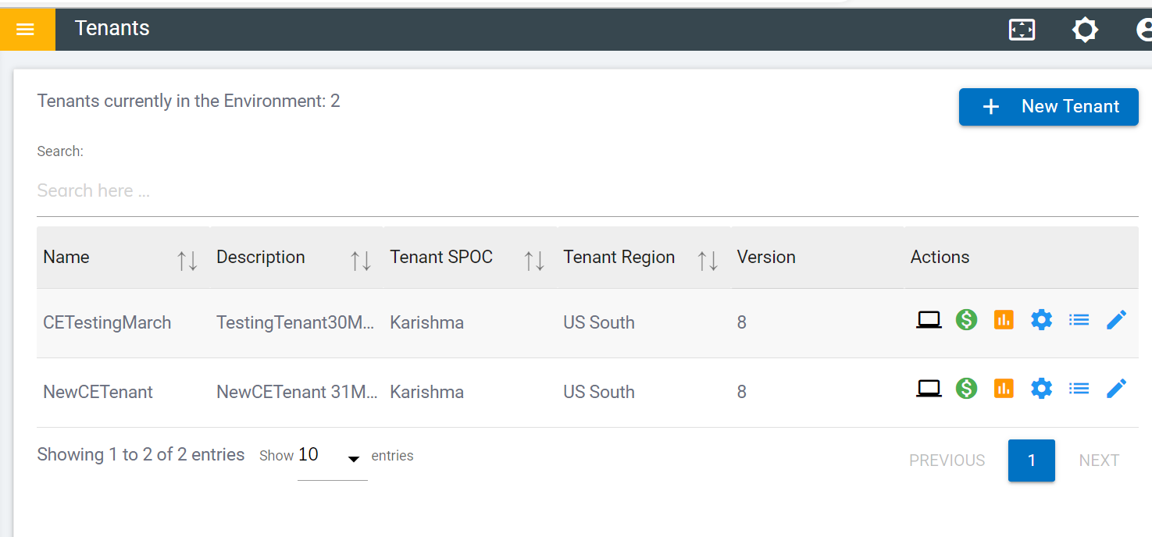Click the NEXT pagination link
This screenshot has height=537, width=1152.
click(x=1099, y=461)
